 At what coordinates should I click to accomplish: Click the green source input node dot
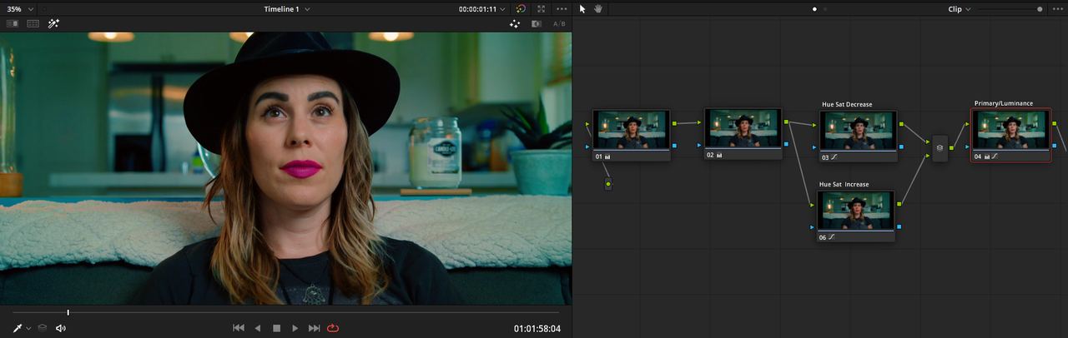tap(608, 183)
